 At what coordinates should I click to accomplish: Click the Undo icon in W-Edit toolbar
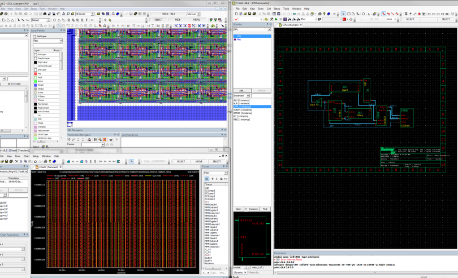(36, 161)
